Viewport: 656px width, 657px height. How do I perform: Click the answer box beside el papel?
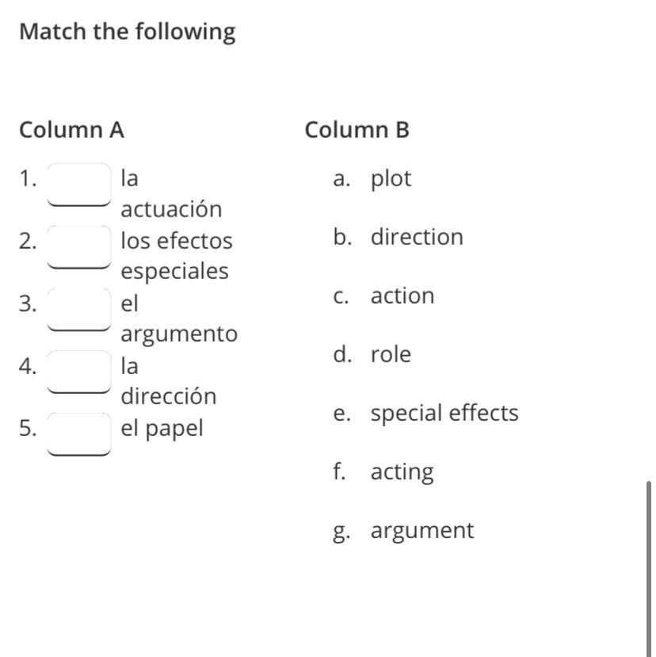[79, 434]
